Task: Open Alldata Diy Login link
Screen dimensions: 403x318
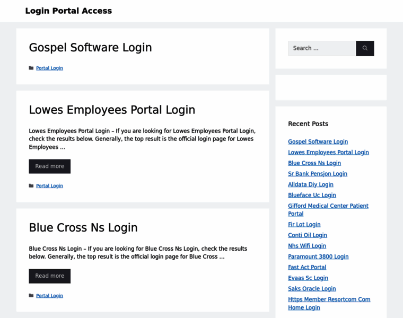Action: coord(311,184)
